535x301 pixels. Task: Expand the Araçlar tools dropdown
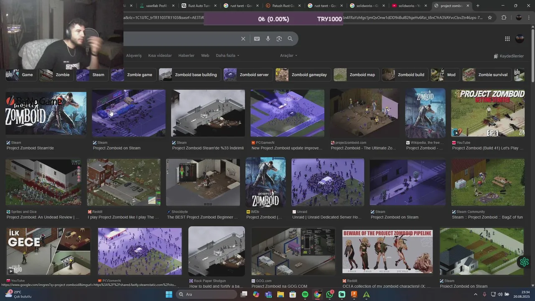(x=289, y=56)
